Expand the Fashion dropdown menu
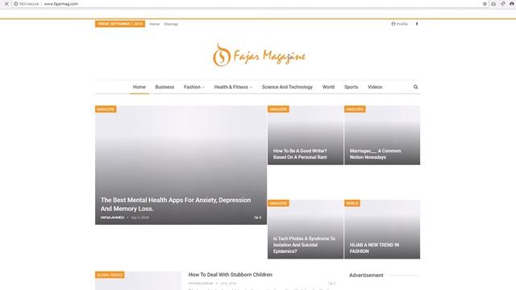Screen dimensions: 516x290 click(193, 87)
